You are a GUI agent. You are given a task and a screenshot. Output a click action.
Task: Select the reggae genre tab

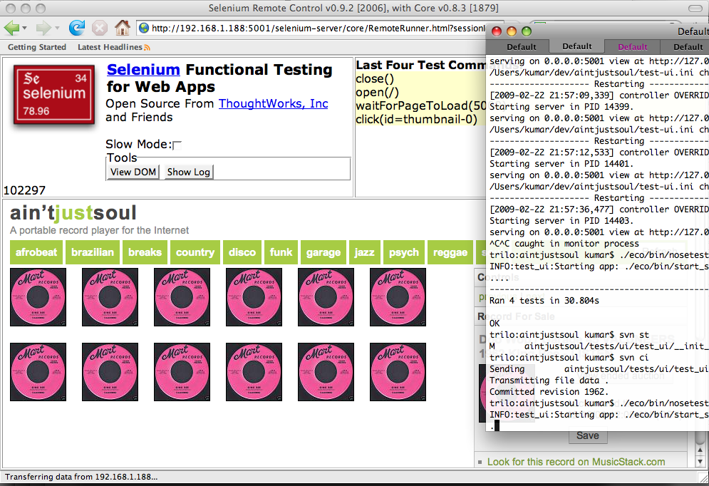[450, 252]
